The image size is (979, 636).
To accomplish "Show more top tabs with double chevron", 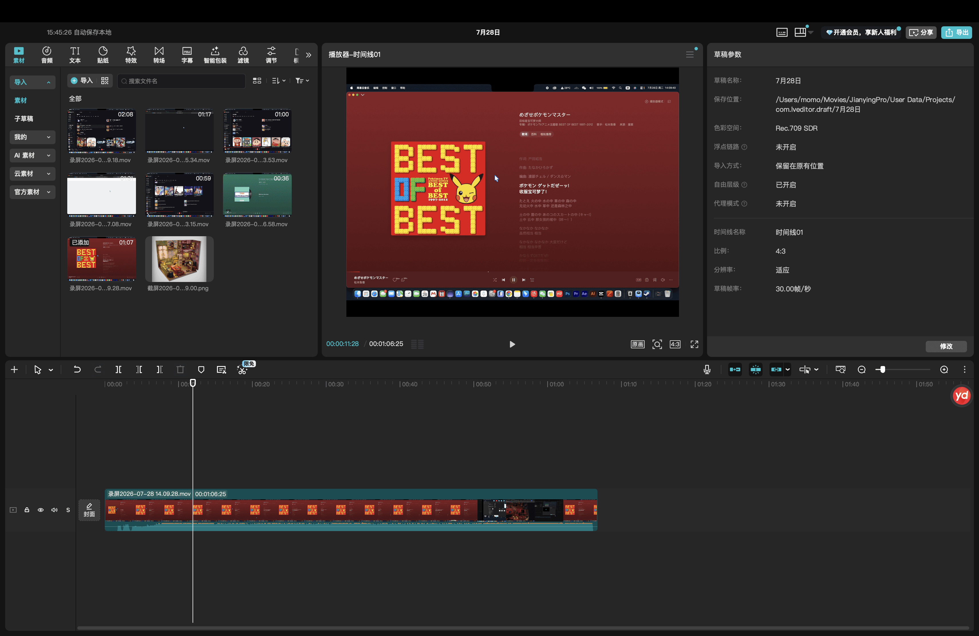I will pyautogui.click(x=309, y=55).
